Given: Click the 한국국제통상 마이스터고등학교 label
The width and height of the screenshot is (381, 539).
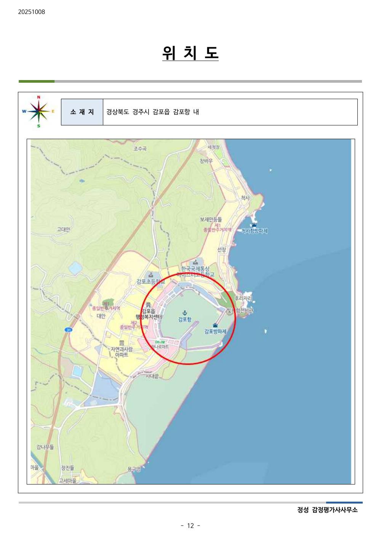Looking at the screenshot, I should [195, 272].
